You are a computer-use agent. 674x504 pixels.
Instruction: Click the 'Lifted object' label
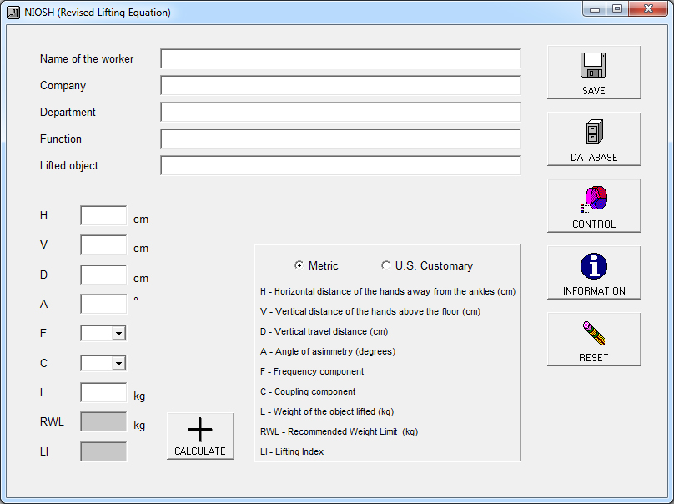pos(68,165)
